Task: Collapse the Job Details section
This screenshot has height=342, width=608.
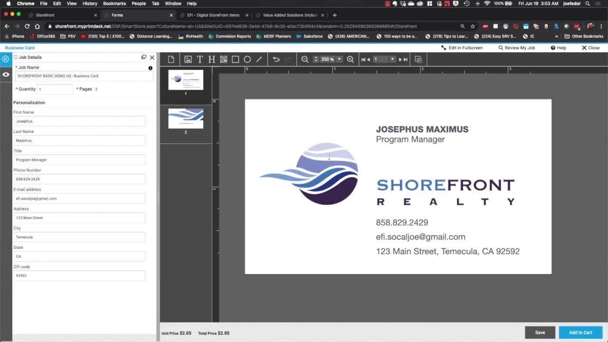Action: click(16, 57)
